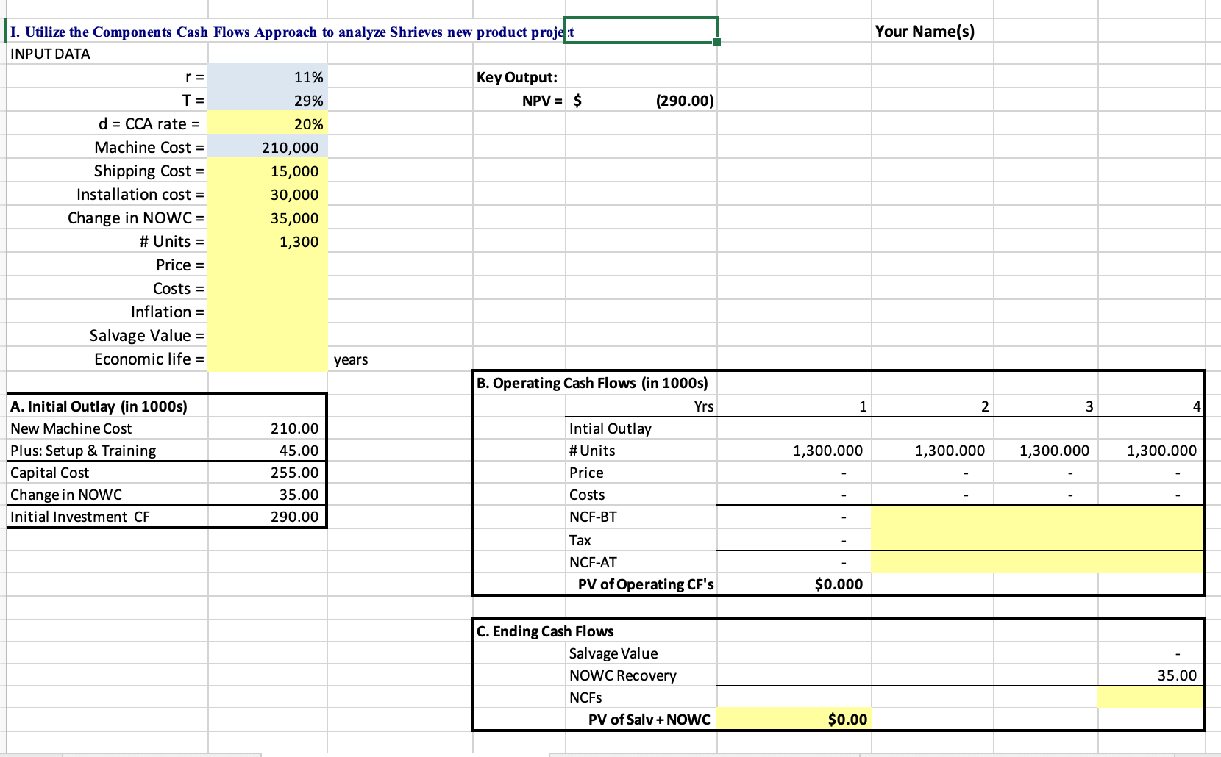Click the Tax row label in section B
1221x757 pixels.
coord(580,540)
